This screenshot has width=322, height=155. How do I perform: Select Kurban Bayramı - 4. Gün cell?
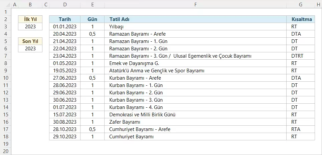pyautogui.click(x=195, y=107)
